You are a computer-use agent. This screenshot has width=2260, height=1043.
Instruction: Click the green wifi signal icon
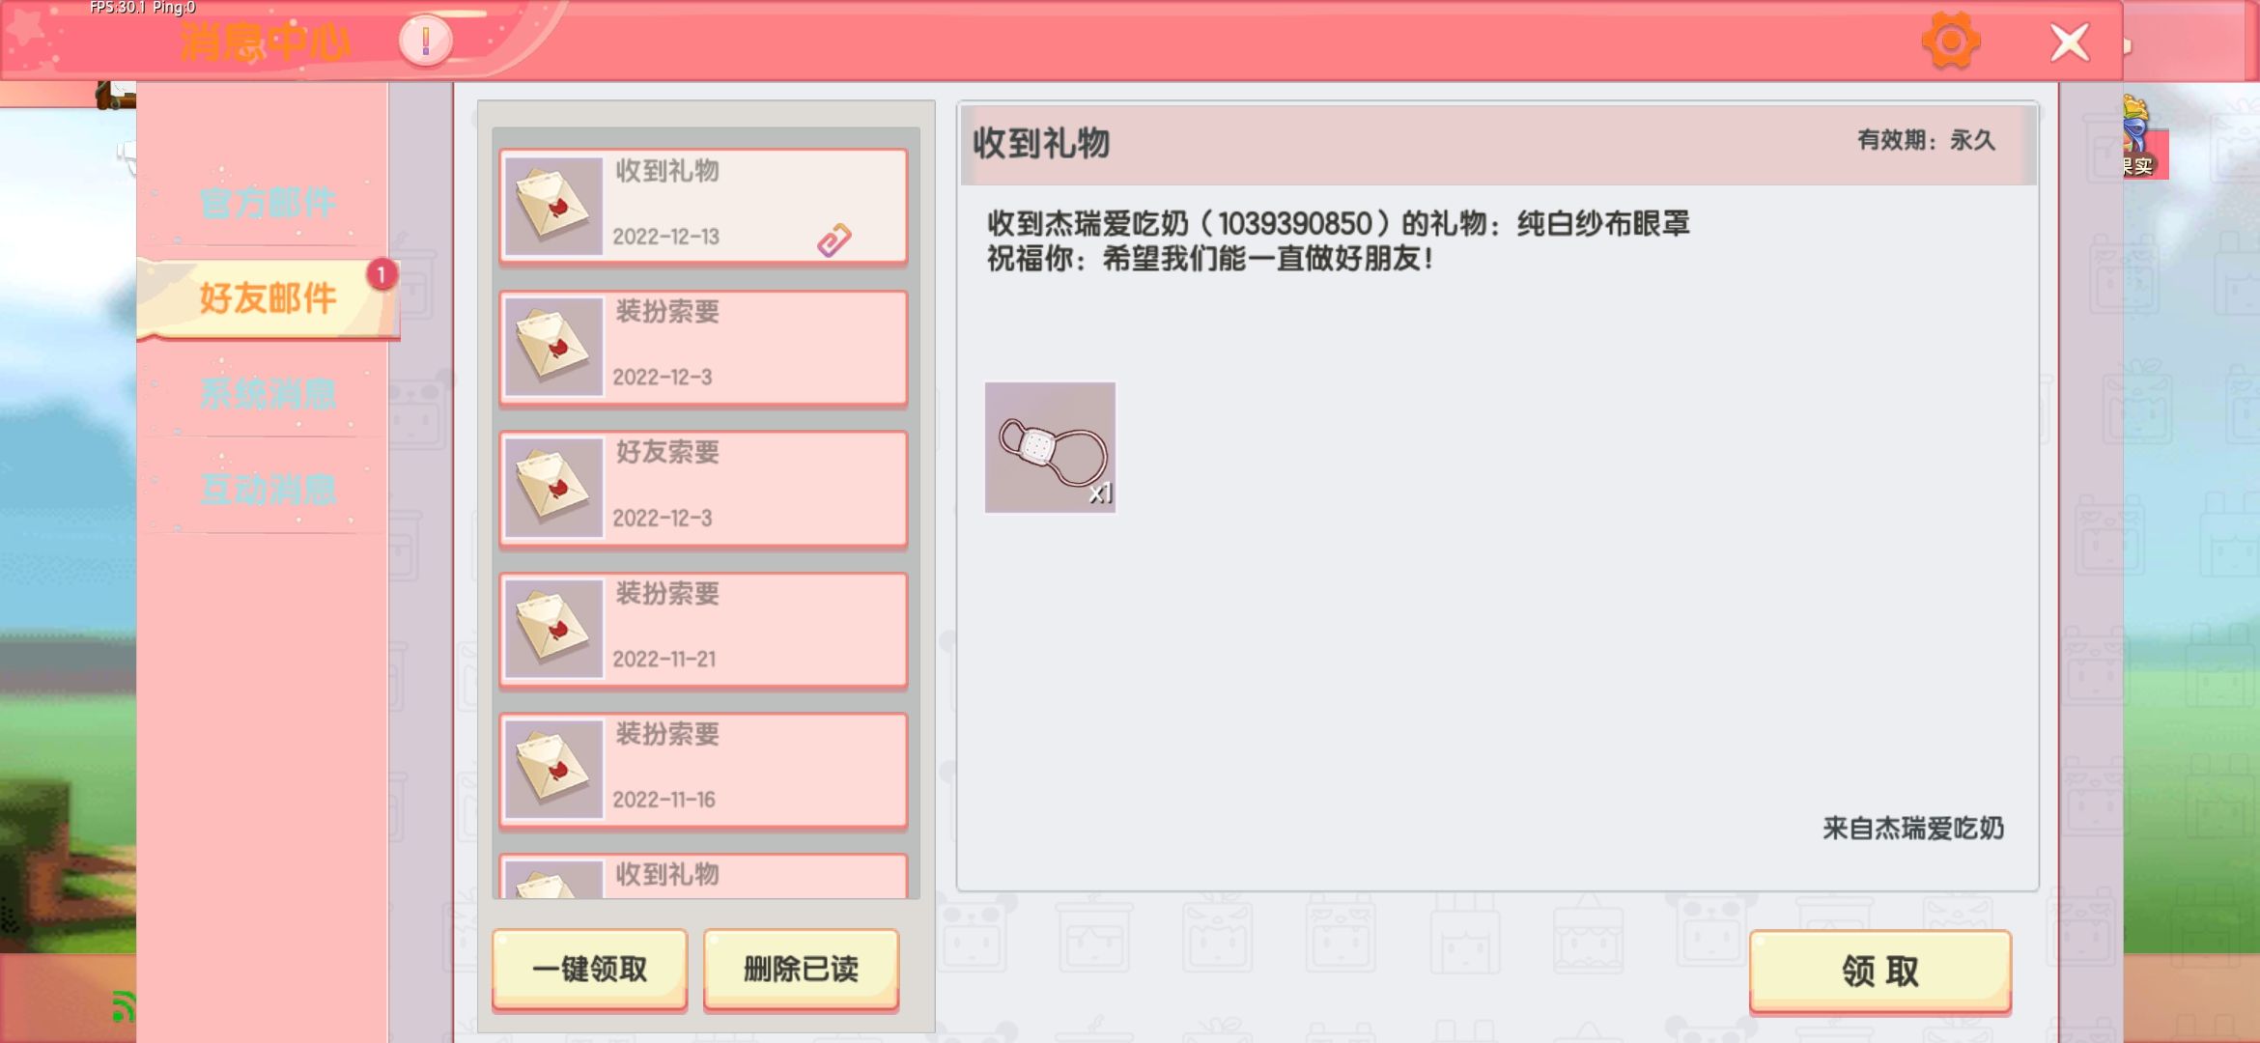coord(123,1006)
